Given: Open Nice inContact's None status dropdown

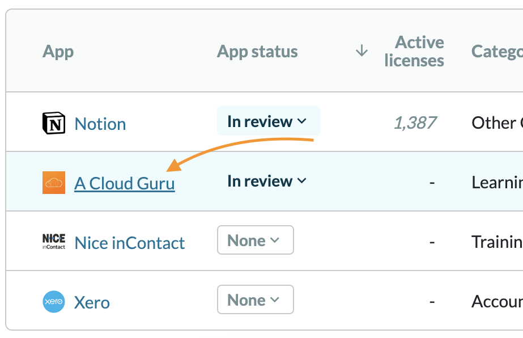Looking at the screenshot, I should tap(255, 240).
